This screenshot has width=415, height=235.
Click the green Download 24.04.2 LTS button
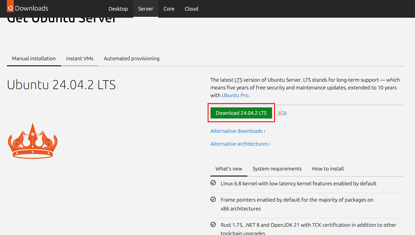point(241,113)
